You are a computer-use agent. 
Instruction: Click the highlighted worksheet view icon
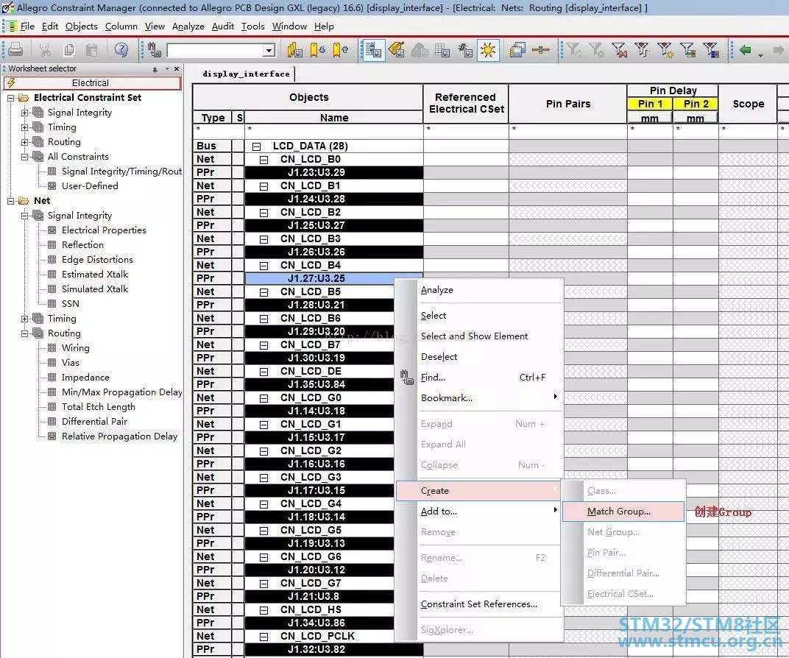373,50
